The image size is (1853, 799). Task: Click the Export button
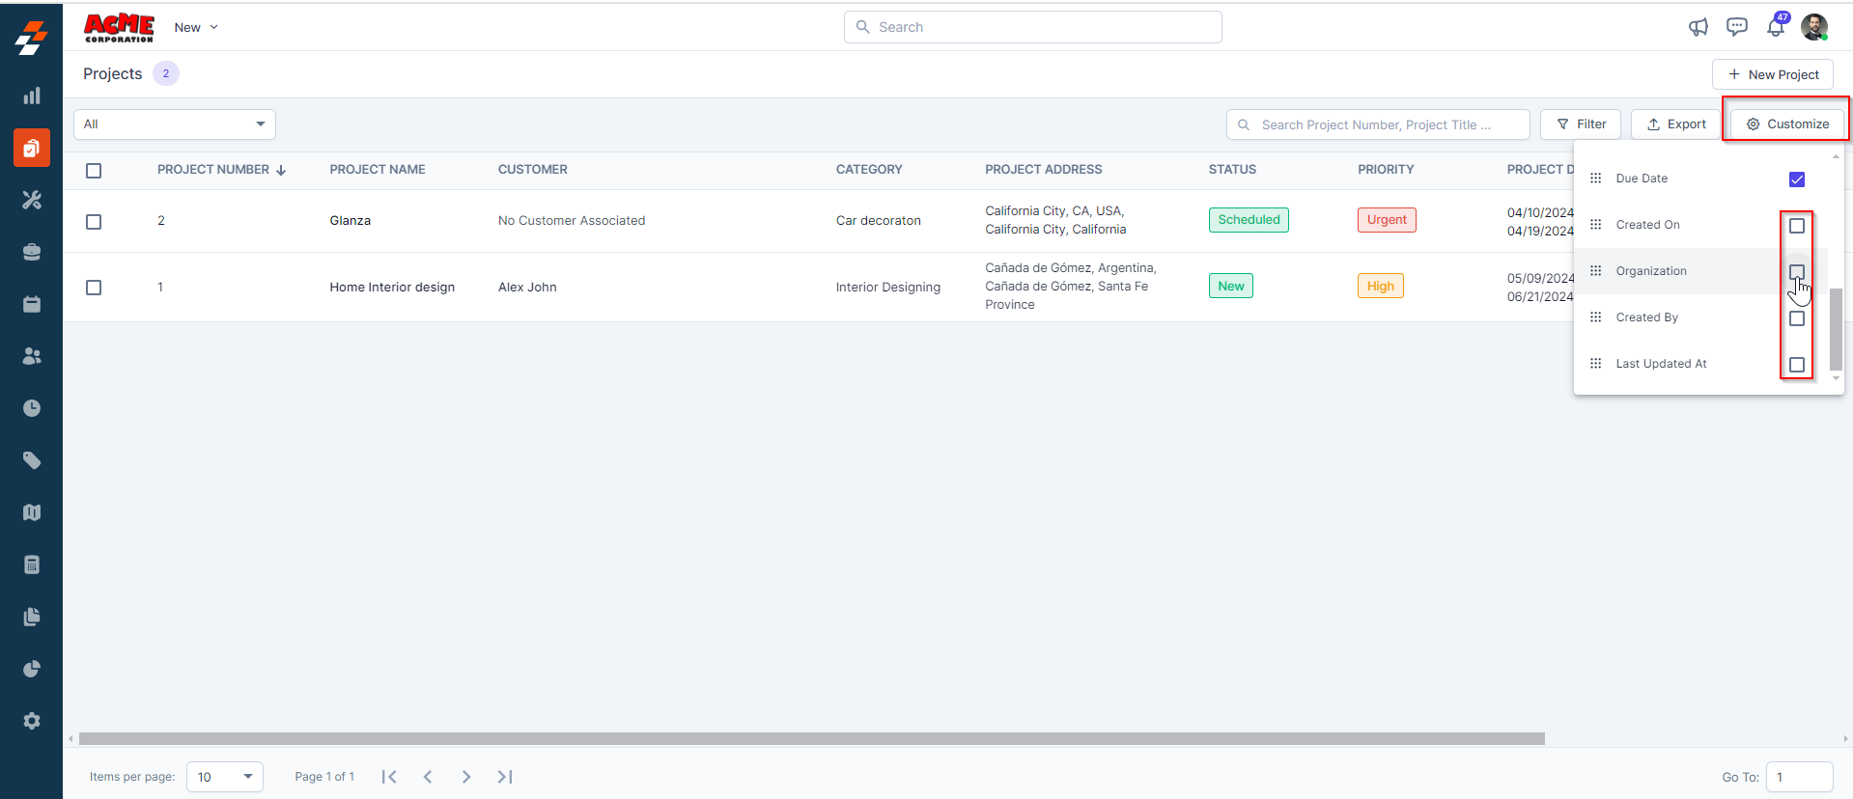click(1675, 124)
